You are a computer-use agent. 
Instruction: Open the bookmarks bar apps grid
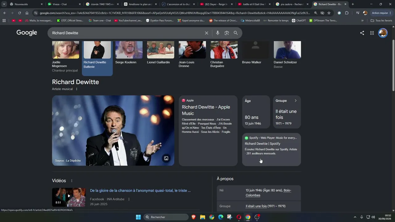tap(4, 21)
